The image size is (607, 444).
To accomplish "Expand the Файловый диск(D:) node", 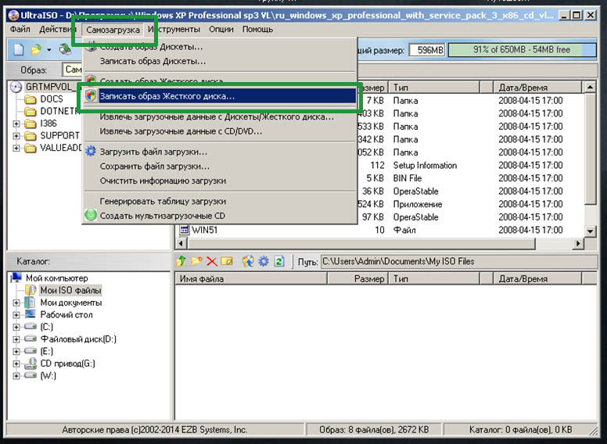I will coord(16,339).
